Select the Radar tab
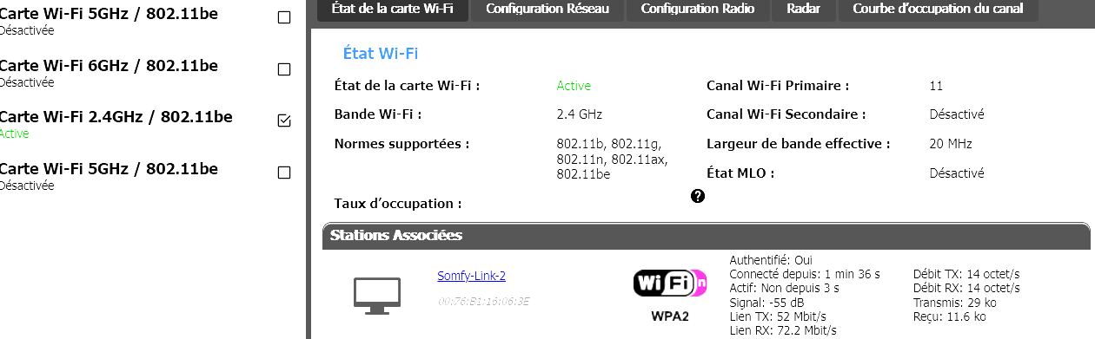1095x339 pixels. click(803, 10)
